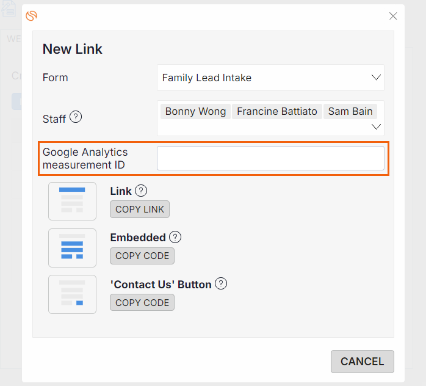Click the orange app logo icon
Image resolution: width=426 pixels, height=386 pixels.
[32, 16]
